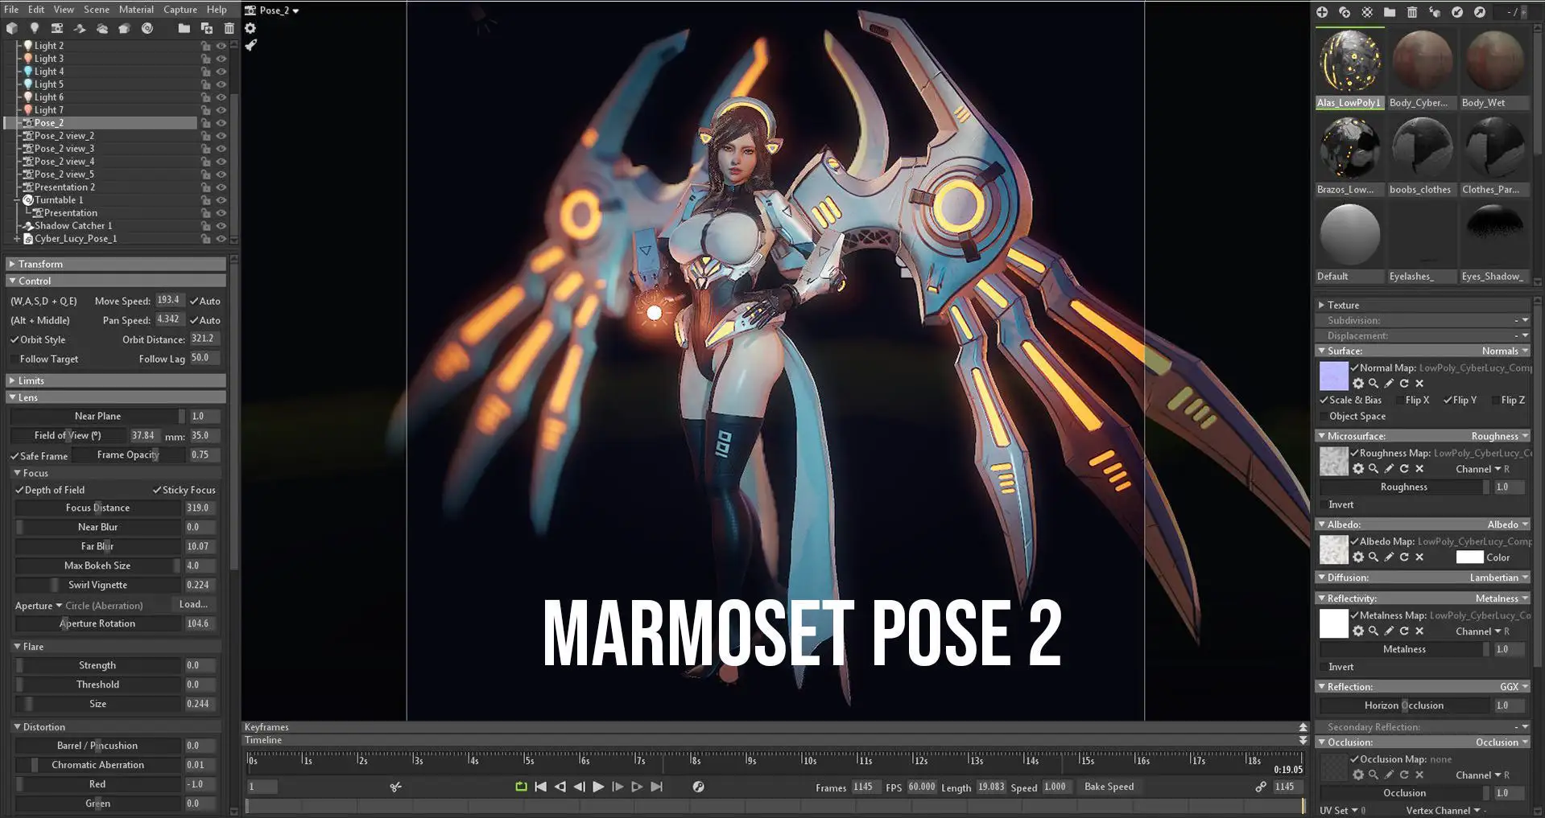Image resolution: width=1545 pixels, height=818 pixels.
Task: Expand the Transform section
Action: (x=12, y=264)
